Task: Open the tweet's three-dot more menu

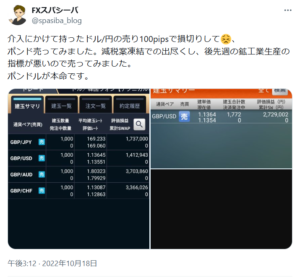Action: [287, 10]
